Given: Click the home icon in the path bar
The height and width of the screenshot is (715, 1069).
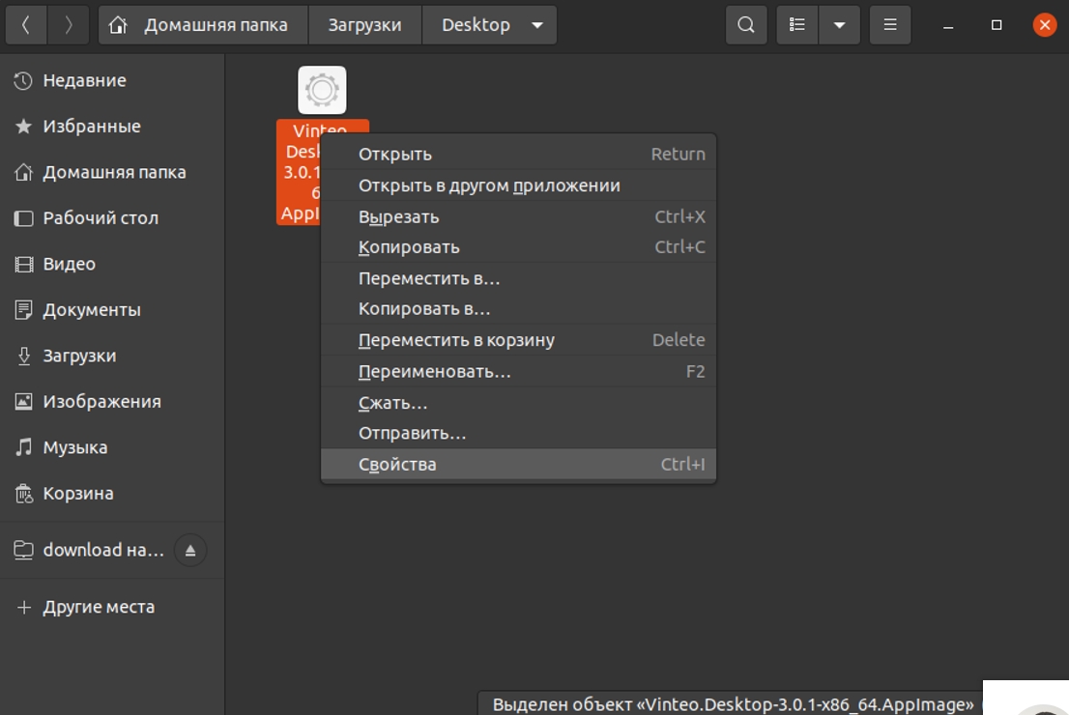Looking at the screenshot, I should [x=118, y=25].
